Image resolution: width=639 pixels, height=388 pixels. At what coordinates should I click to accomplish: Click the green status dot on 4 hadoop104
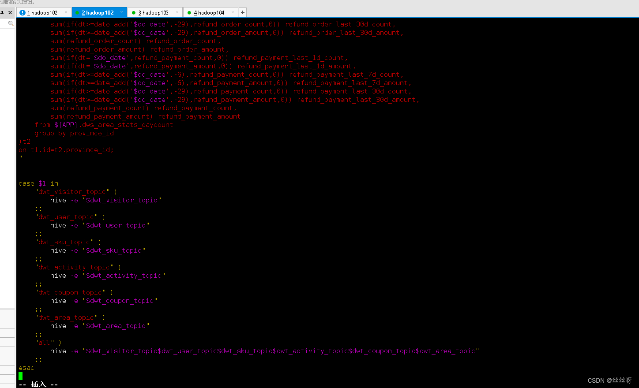pyautogui.click(x=189, y=13)
